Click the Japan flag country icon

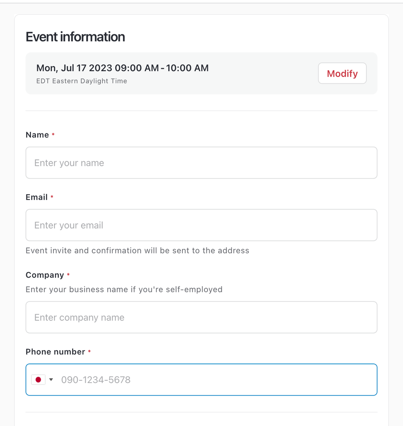coord(39,380)
